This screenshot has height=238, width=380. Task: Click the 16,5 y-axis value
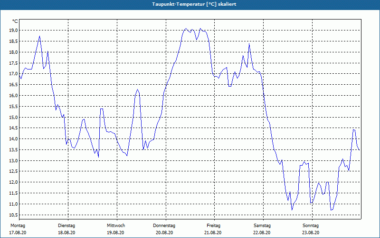14,85
